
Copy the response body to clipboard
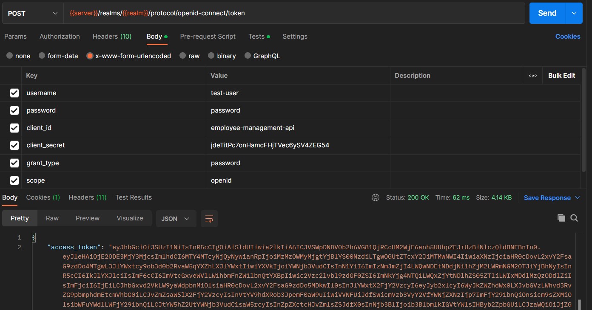(x=561, y=217)
